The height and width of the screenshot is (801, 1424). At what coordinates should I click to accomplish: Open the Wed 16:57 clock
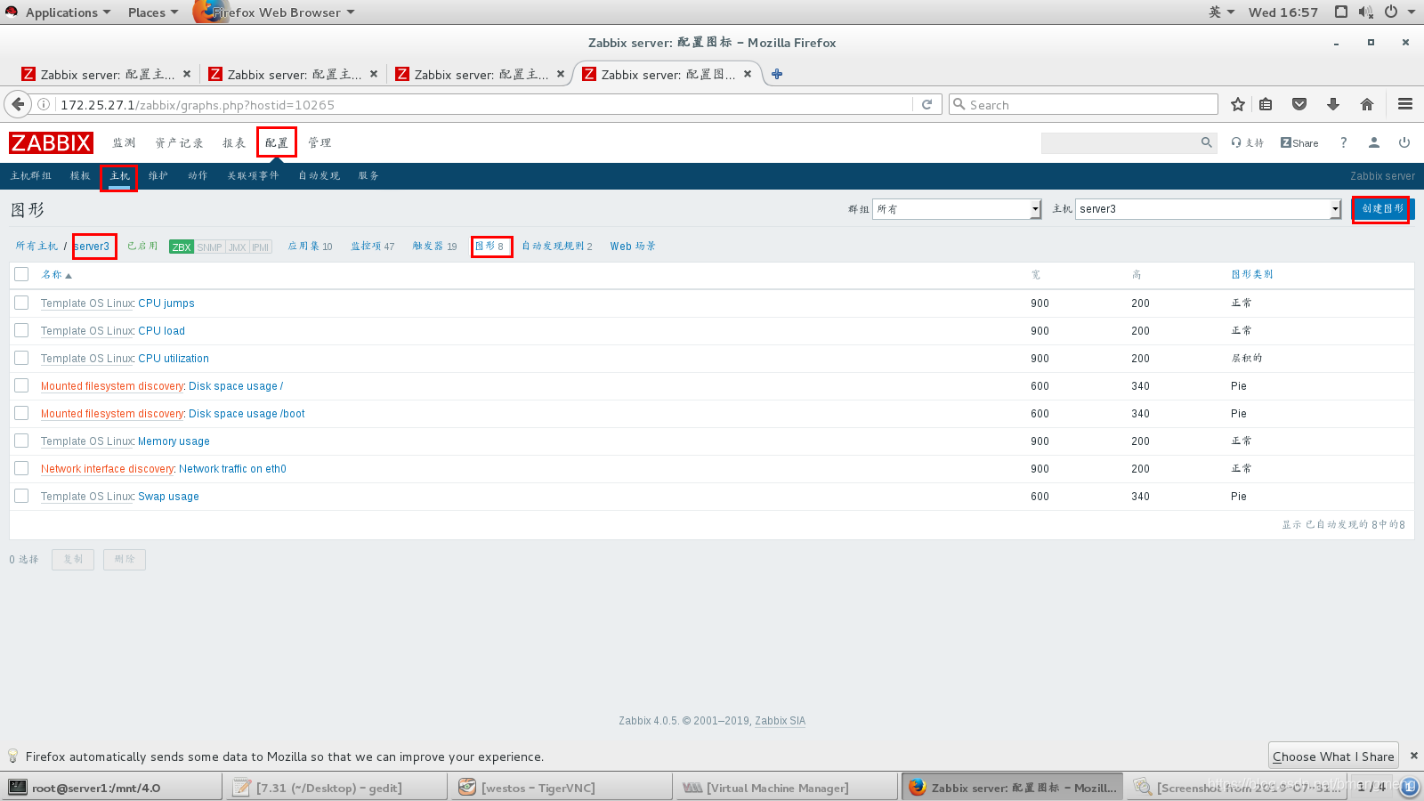click(1282, 12)
